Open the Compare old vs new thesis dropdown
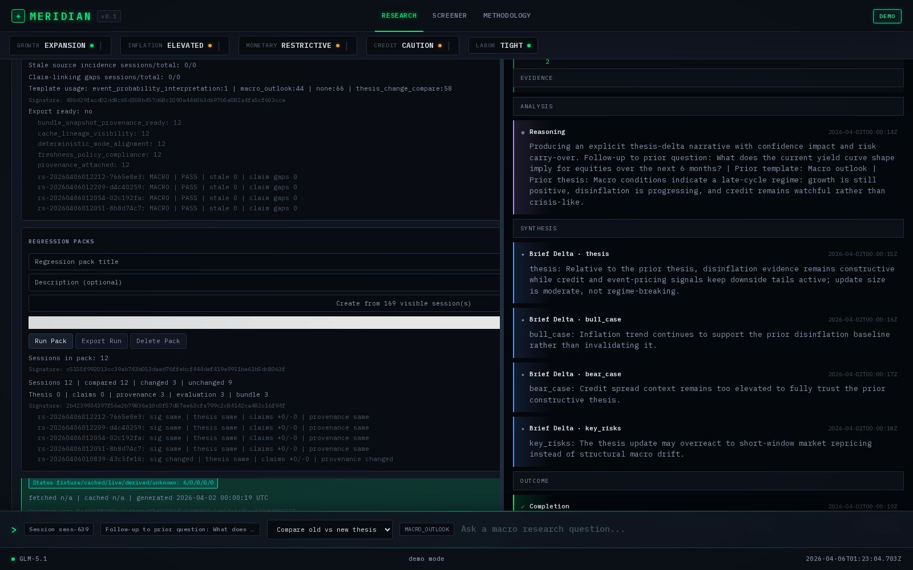The width and height of the screenshot is (913, 570). click(x=329, y=530)
